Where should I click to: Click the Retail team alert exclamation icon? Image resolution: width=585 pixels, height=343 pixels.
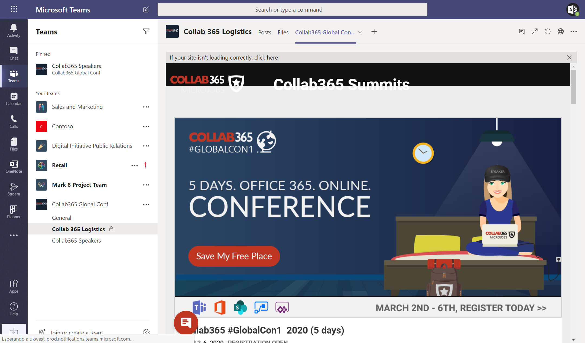[x=145, y=165]
